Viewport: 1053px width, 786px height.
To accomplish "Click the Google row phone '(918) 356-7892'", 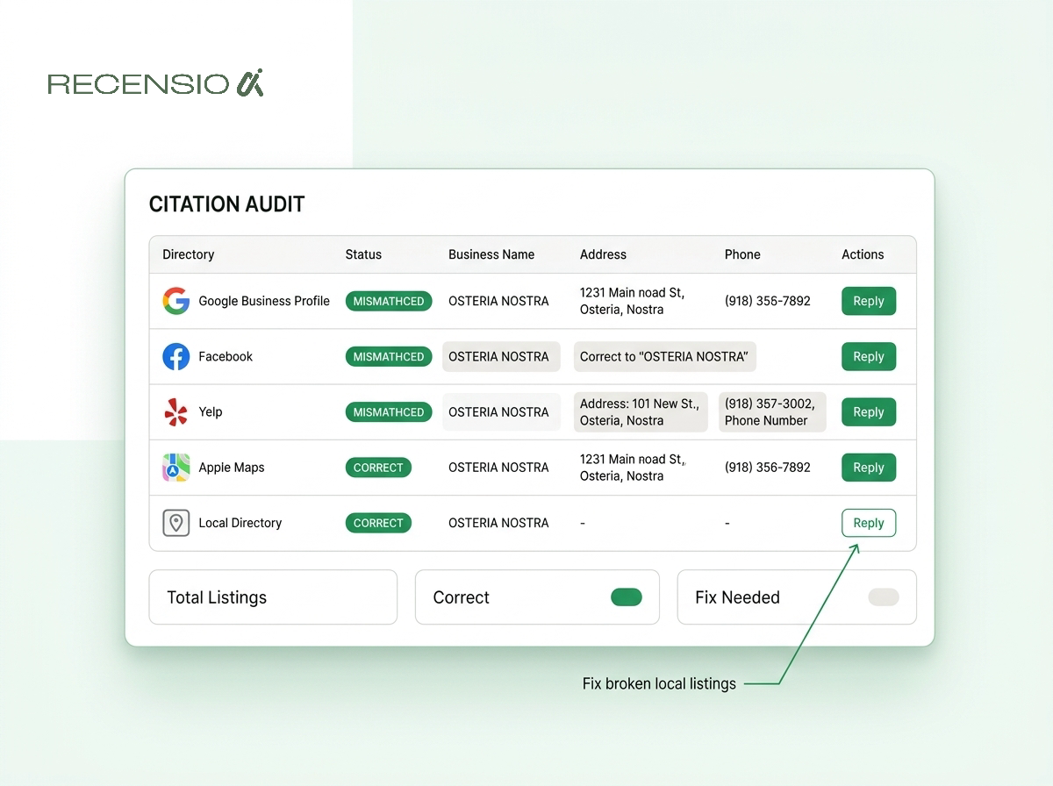I will click(768, 301).
